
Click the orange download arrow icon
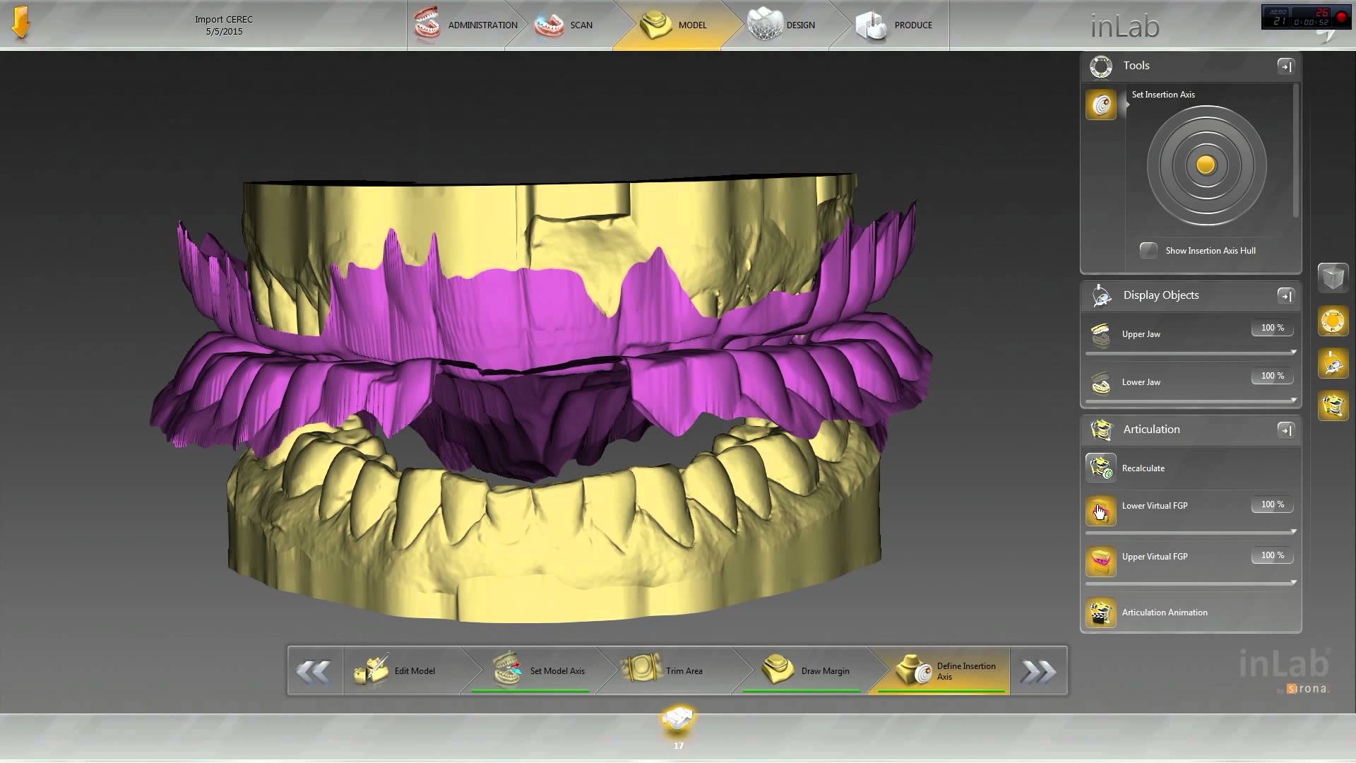20,23
